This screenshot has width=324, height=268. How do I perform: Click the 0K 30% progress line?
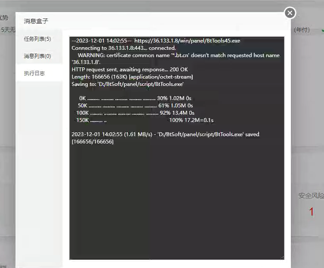(135, 98)
